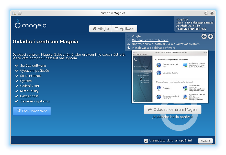Open the window menu icon in title bar

coord(14,13)
